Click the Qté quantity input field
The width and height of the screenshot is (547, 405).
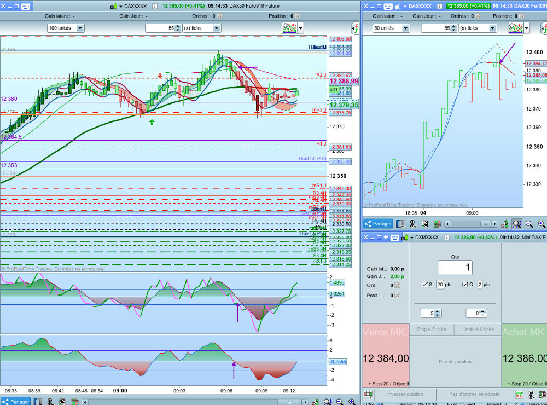(x=455, y=268)
